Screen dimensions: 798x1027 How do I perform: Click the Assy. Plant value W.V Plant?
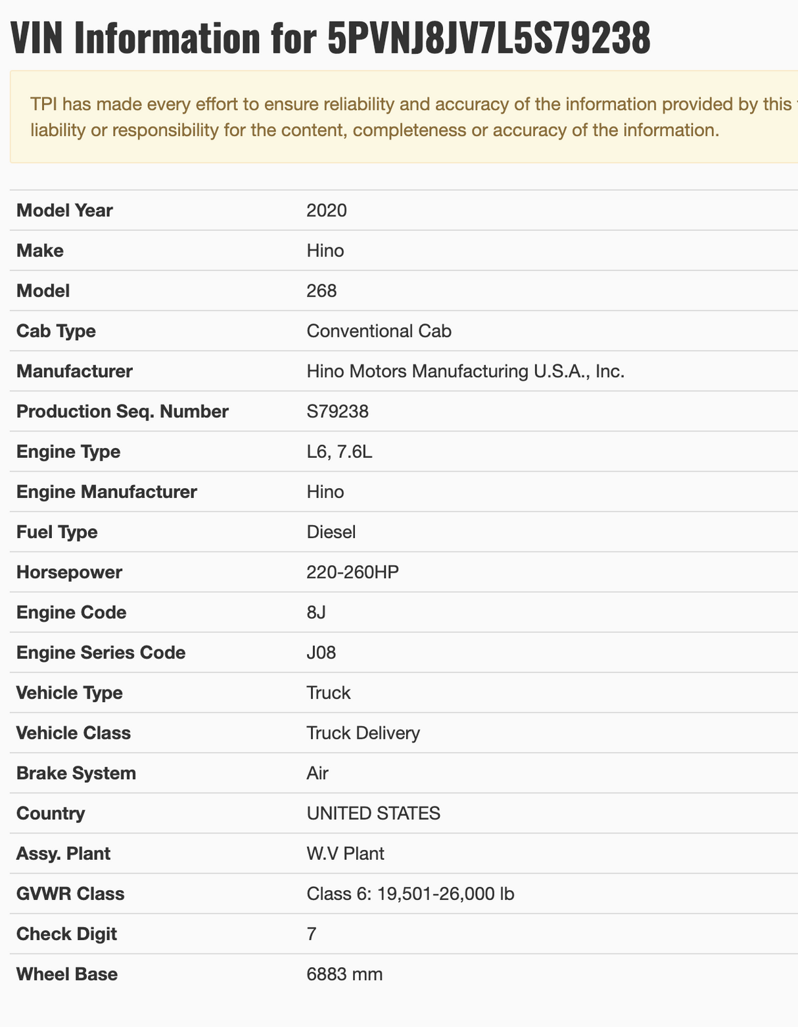pyautogui.click(x=346, y=854)
